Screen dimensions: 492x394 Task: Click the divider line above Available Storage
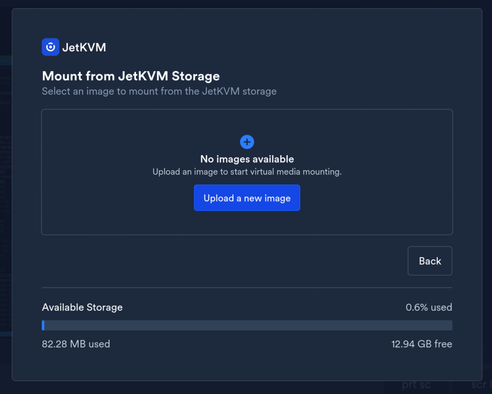click(247, 287)
